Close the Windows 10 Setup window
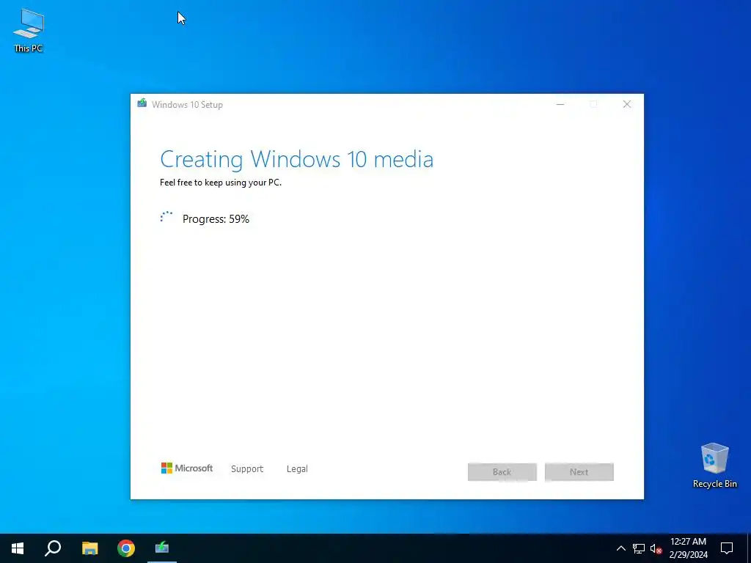Screen dimensions: 751x563 tap(626, 104)
